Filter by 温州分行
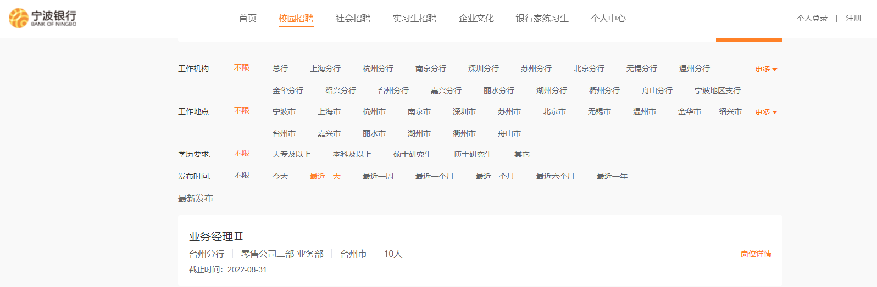The image size is (877, 287). (x=695, y=69)
